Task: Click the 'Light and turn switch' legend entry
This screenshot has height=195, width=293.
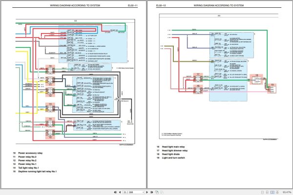Action: (x=173, y=158)
